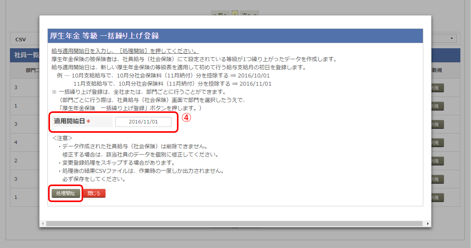The image size is (471, 248).
Task: Click the red 閉じる button
Action: [x=94, y=193]
